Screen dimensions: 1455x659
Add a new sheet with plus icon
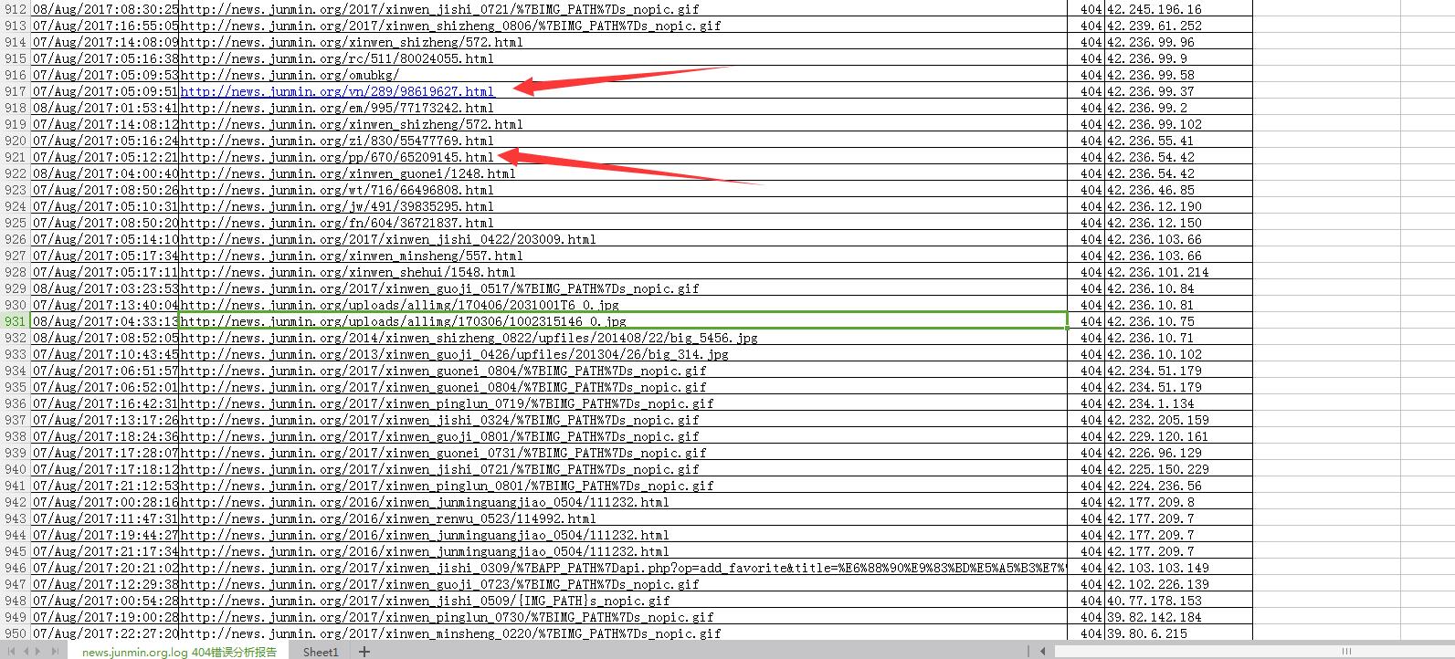click(x=364, y=652)
